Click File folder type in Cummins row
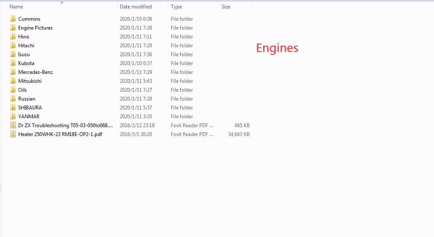This screenshot has height=237, width=434. point(182,19)
